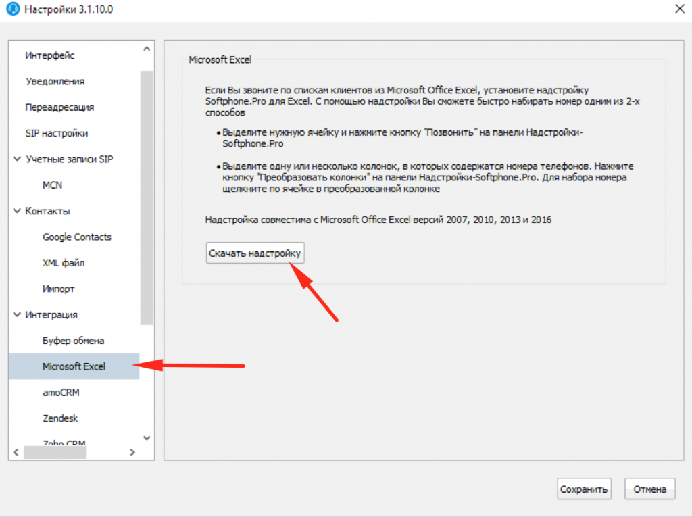Click Отмена to cancel changes
692x517 pixels.
(649, 489)
